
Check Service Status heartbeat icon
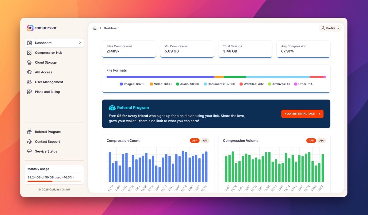coord(29,151)
